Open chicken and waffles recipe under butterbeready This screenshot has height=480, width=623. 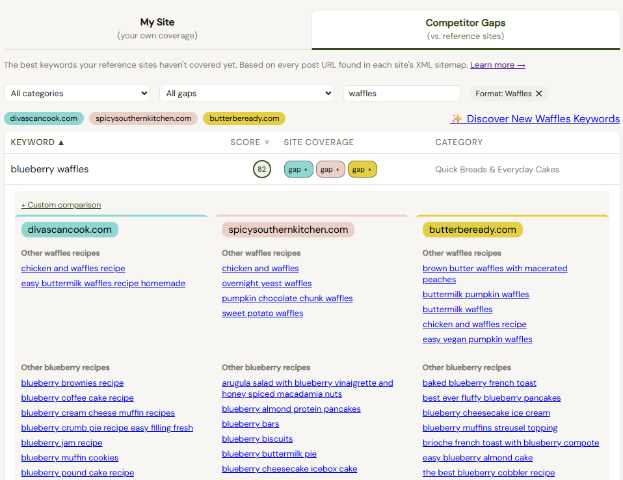(x=474, y=325)
